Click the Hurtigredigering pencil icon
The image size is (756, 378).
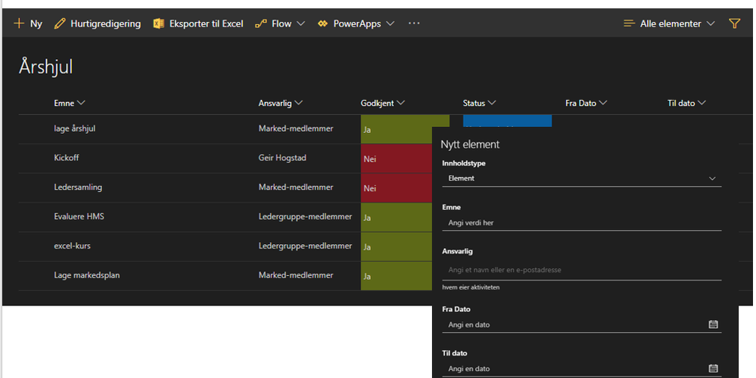(x=60, y=23)
